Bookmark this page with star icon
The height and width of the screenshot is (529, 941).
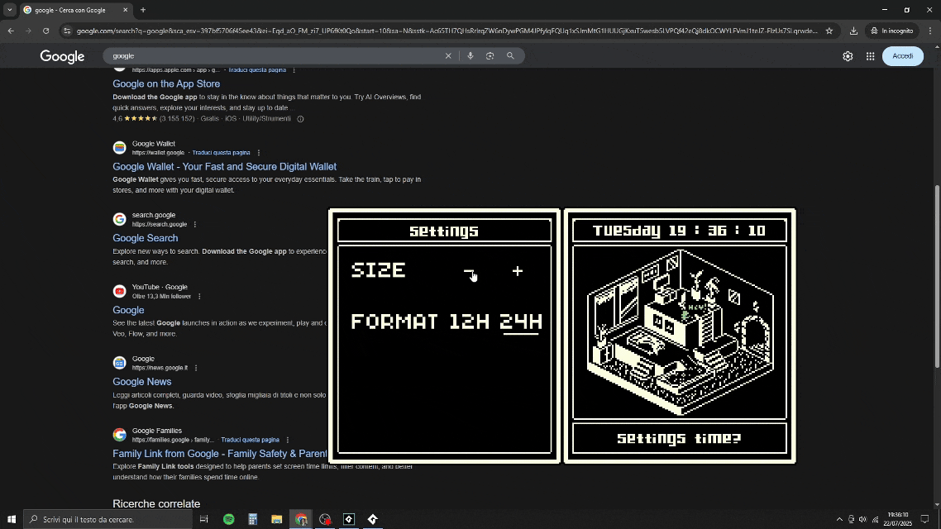pos(829,31)
